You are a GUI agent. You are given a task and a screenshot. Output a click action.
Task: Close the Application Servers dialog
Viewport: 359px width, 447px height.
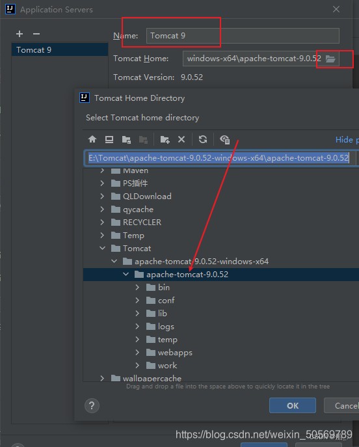[336, 9]
